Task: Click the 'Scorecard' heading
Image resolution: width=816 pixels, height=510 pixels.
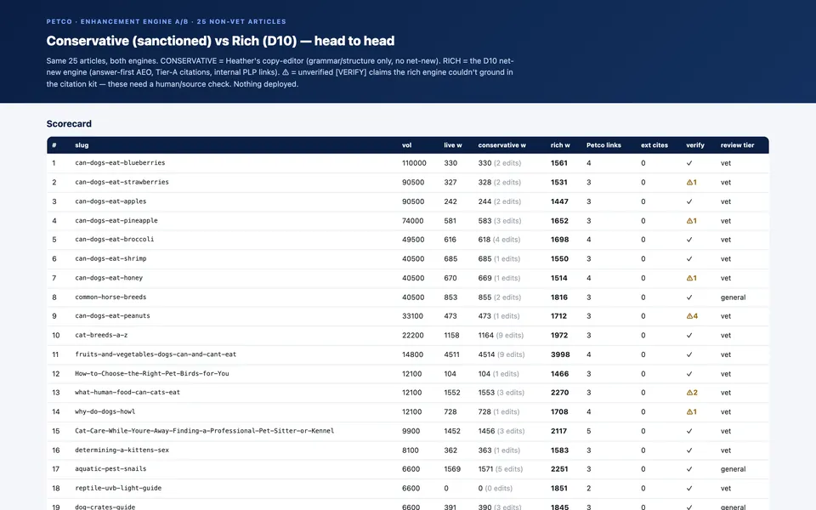Action: pyautogui.click(x=69, y=124)
